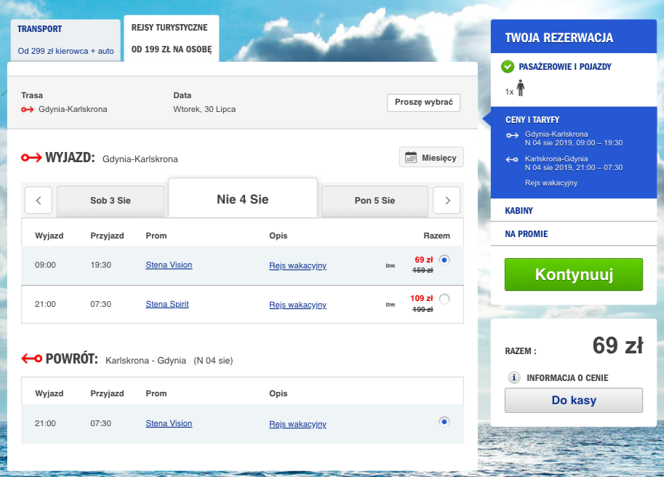Screen dimensions: 664x477
Task: Select the 09:00 Stena Vision 69 zł departure
Action: coord(444,260)
